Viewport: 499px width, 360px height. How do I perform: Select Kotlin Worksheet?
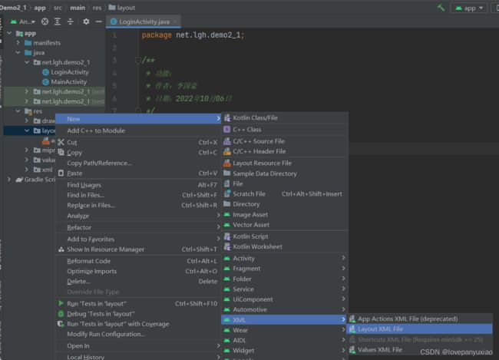tap(285, 246)
